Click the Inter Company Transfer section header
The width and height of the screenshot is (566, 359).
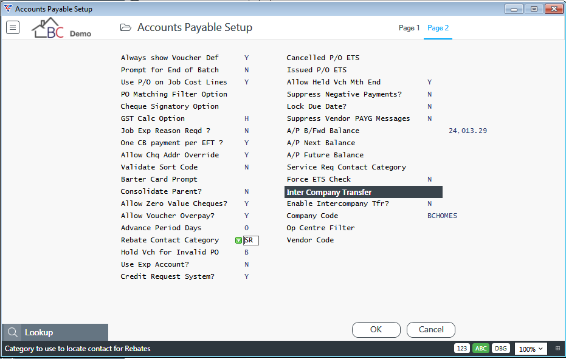[x=364, y=192]
